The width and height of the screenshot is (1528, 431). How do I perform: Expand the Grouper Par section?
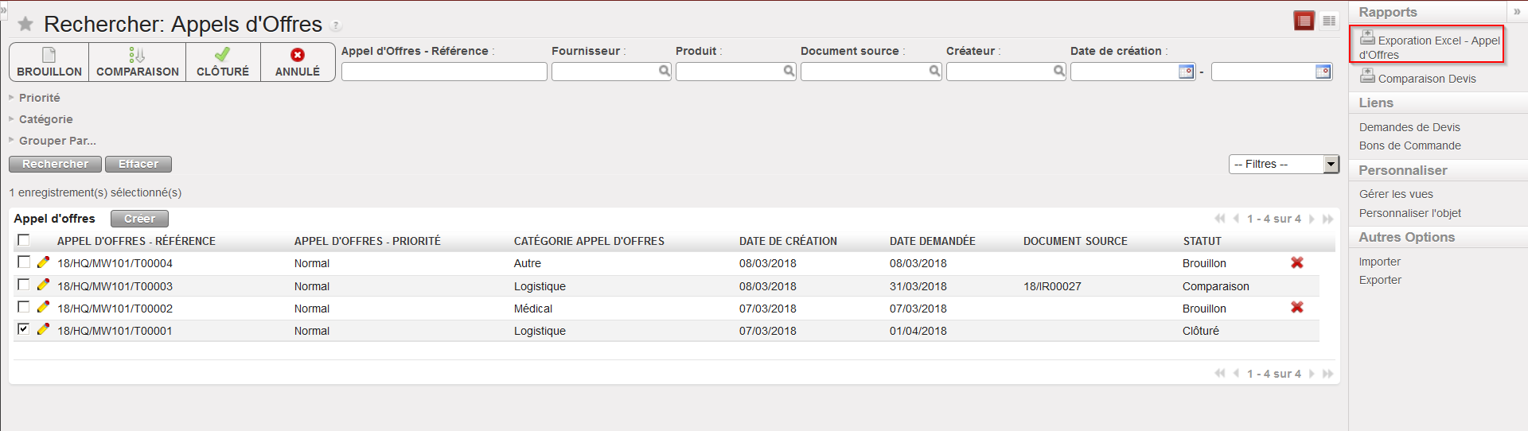click(57, 141)
